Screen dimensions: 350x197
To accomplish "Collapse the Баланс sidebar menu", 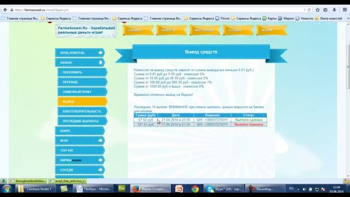I will pos(80,62).
